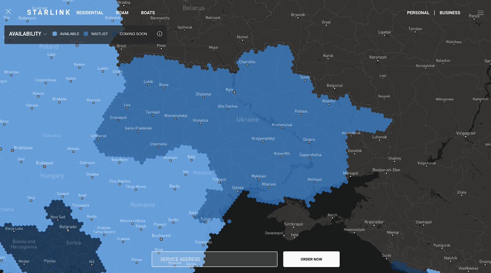Screen dimensions: 491x273
Task: Click the Belgorod city label
Action: (x=335, y=85)
